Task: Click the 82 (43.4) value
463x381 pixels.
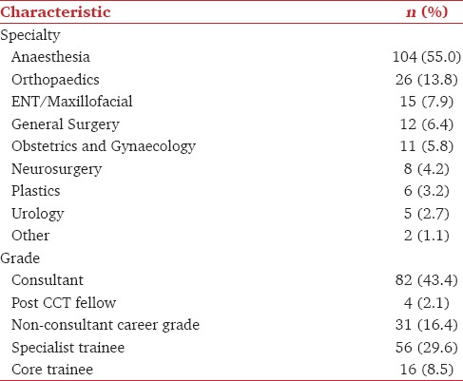Action: (x=427, y=280)
